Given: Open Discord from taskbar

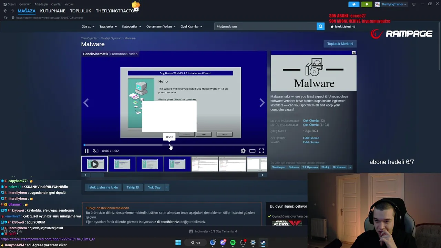Looking at the screenshot, I should (x=223, y=242).
